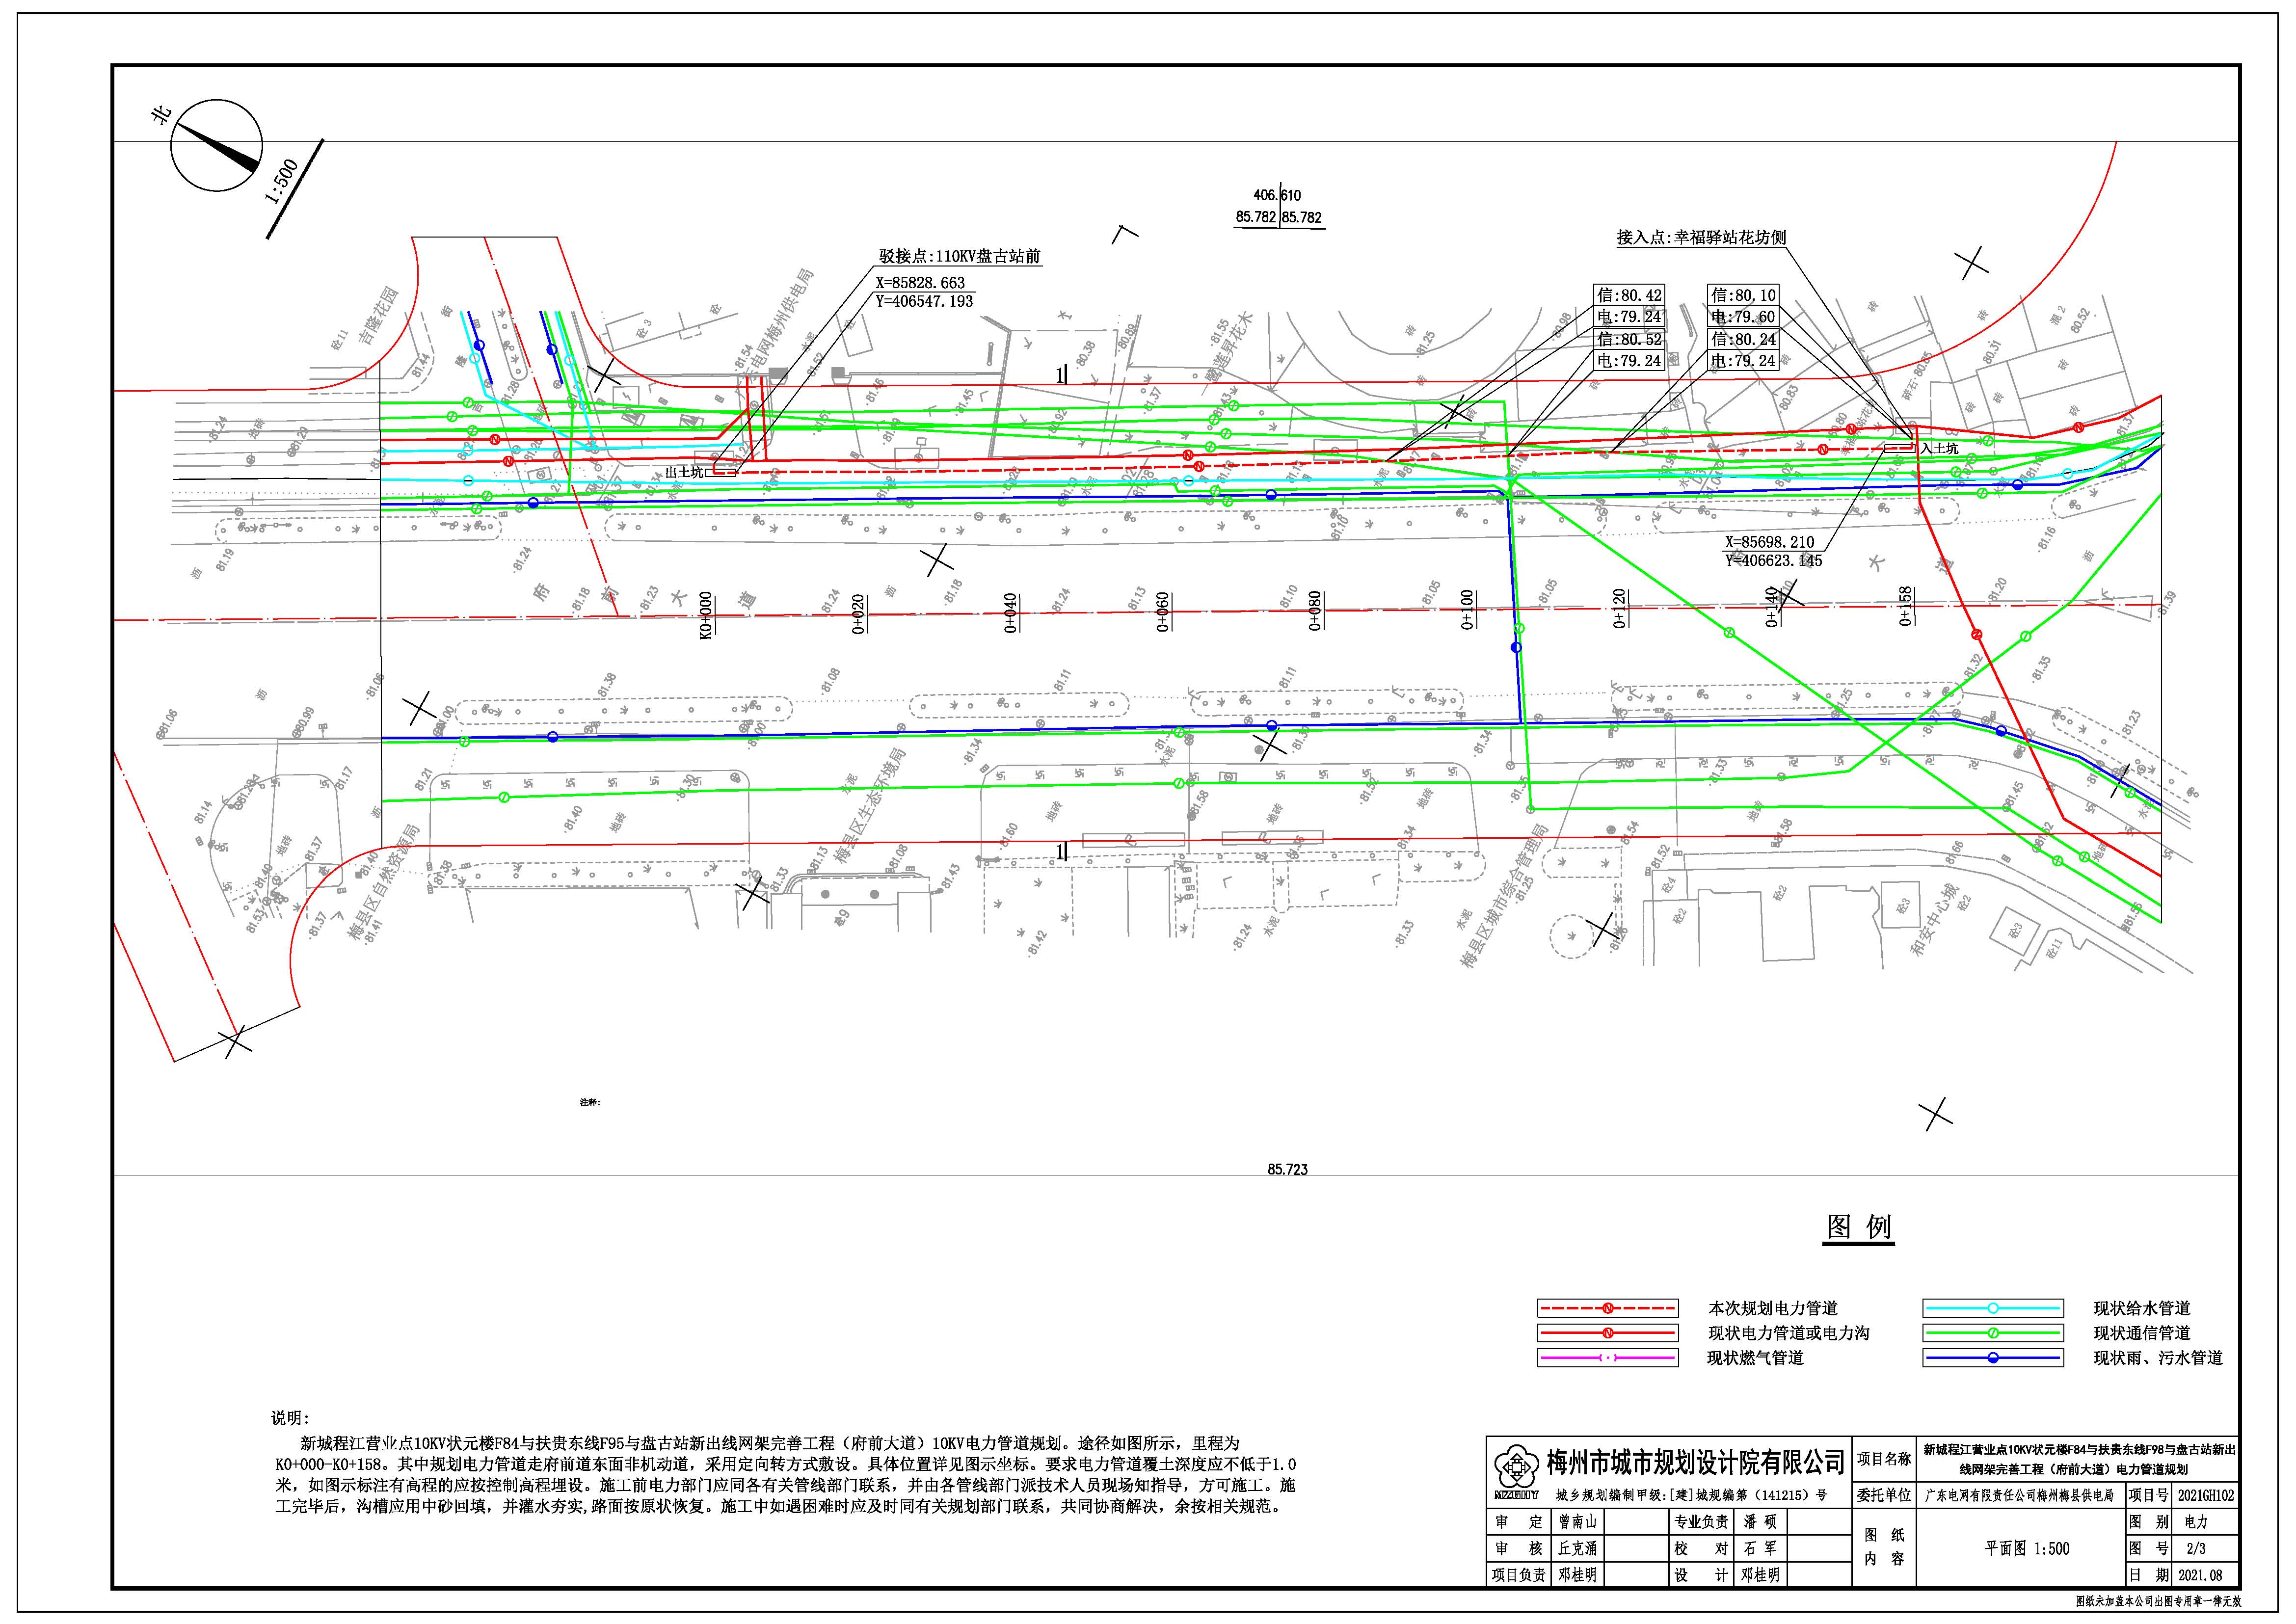The width and height of the screenshot is (2296, 1624).
Task: Click the 图例 legend heading
Action: 1859,1227
